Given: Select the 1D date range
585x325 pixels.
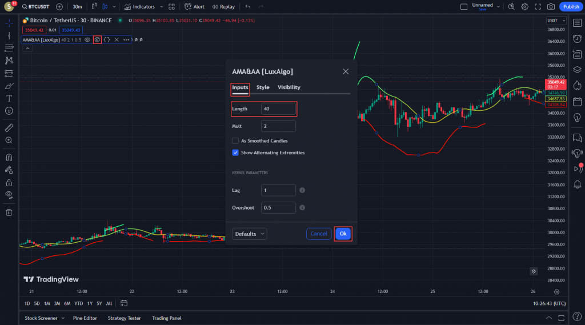Looking at the screenshot, I should click(x=27, y=304).
